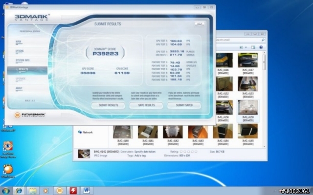Screen dimensions: 313x195
Task: Click Feature Test 6 result 192.18
Action: (176, 79)
